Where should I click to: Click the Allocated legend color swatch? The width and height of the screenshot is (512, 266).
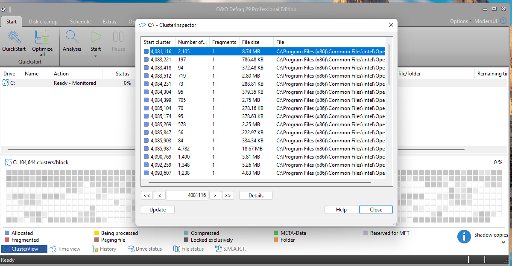tap(7, 233)
